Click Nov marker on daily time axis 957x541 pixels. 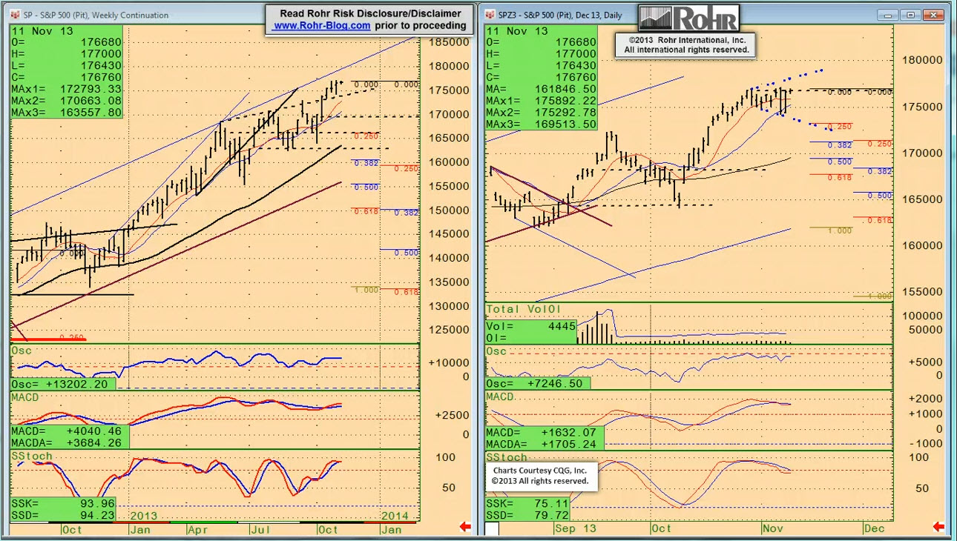(772, 528)
